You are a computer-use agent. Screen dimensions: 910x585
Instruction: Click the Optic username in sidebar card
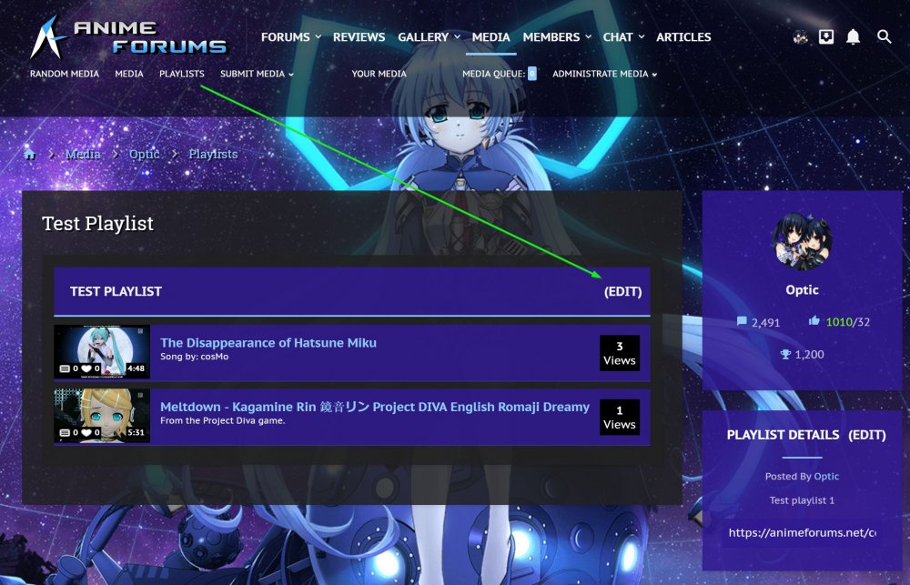coord(802,289)
